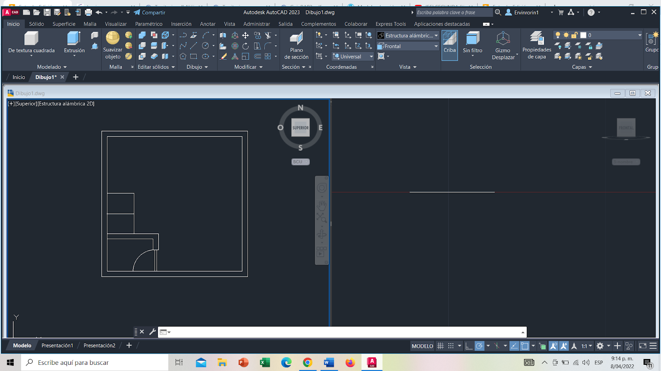Toggle the Criba culling button
This screenshot has width=661, height=371.
(449, 45)
